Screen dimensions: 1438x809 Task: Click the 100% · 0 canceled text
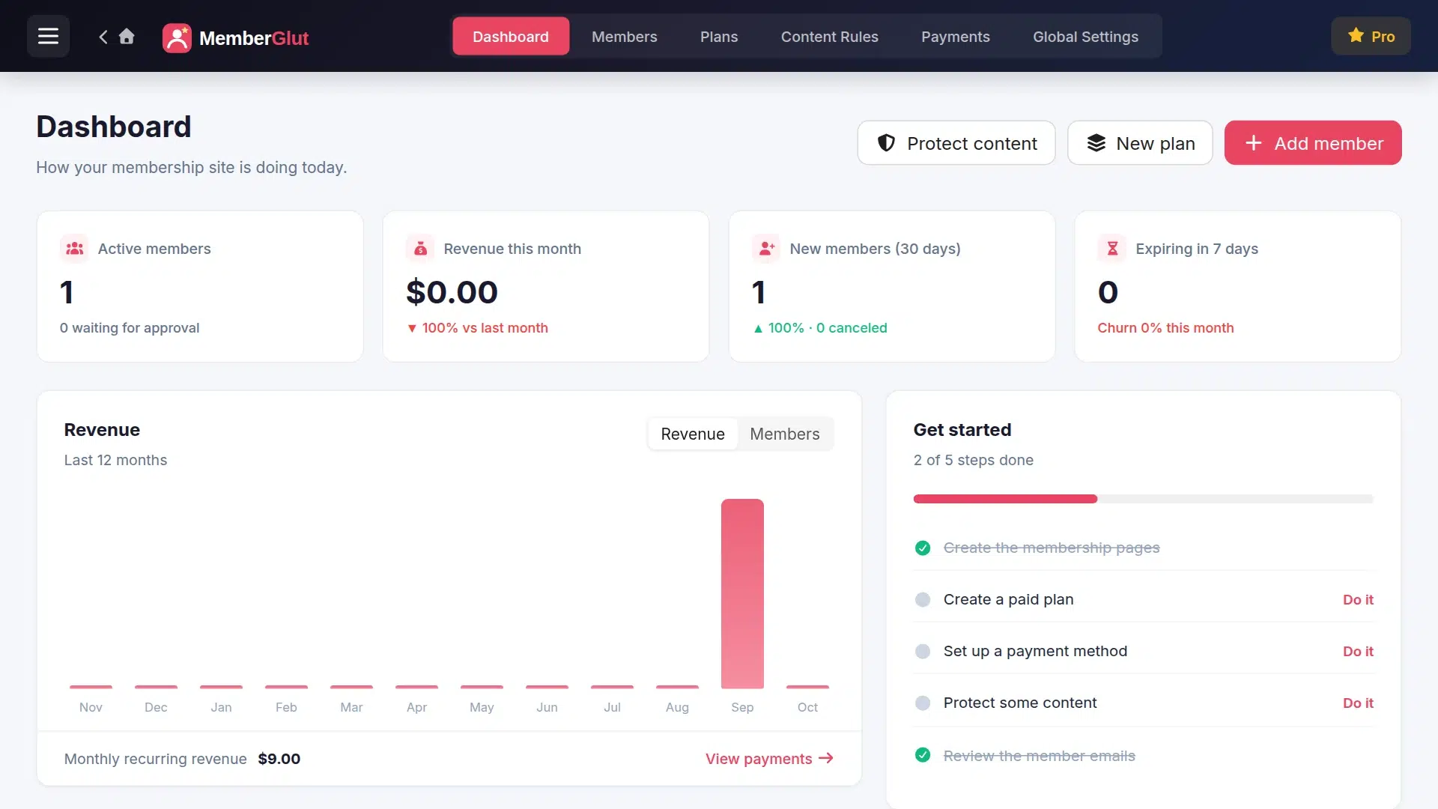point(820,327)
